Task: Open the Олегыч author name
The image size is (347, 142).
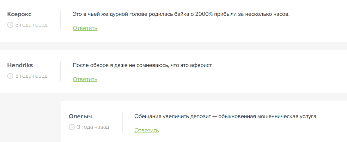Action: pos(80,116)
